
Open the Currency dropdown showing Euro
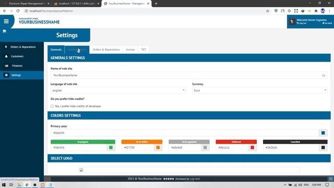[260, 90]
